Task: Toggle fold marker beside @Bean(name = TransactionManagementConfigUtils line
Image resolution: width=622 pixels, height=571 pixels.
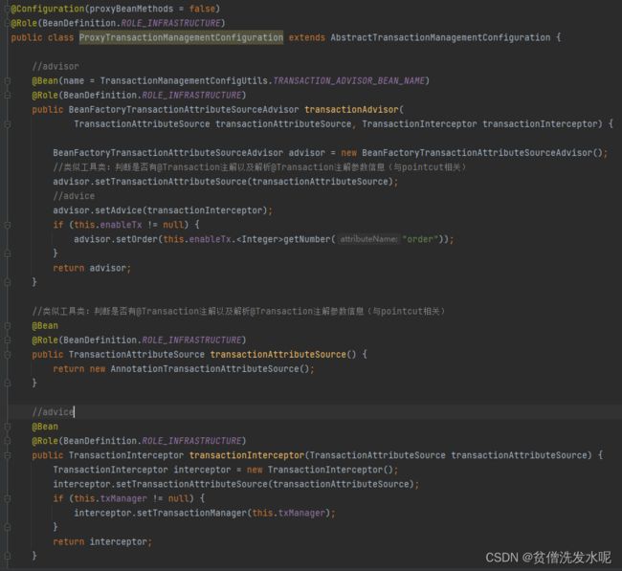Action: [7, 81]
